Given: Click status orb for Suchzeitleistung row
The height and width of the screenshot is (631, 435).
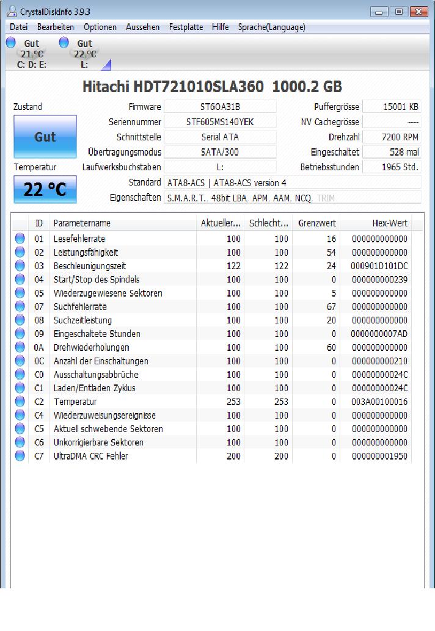Looking at the screenshot, I should pyautogui.click(x=20, y=320).
